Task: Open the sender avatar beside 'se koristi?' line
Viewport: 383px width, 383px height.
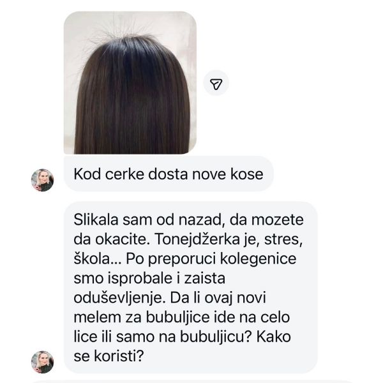Action: 42,362
